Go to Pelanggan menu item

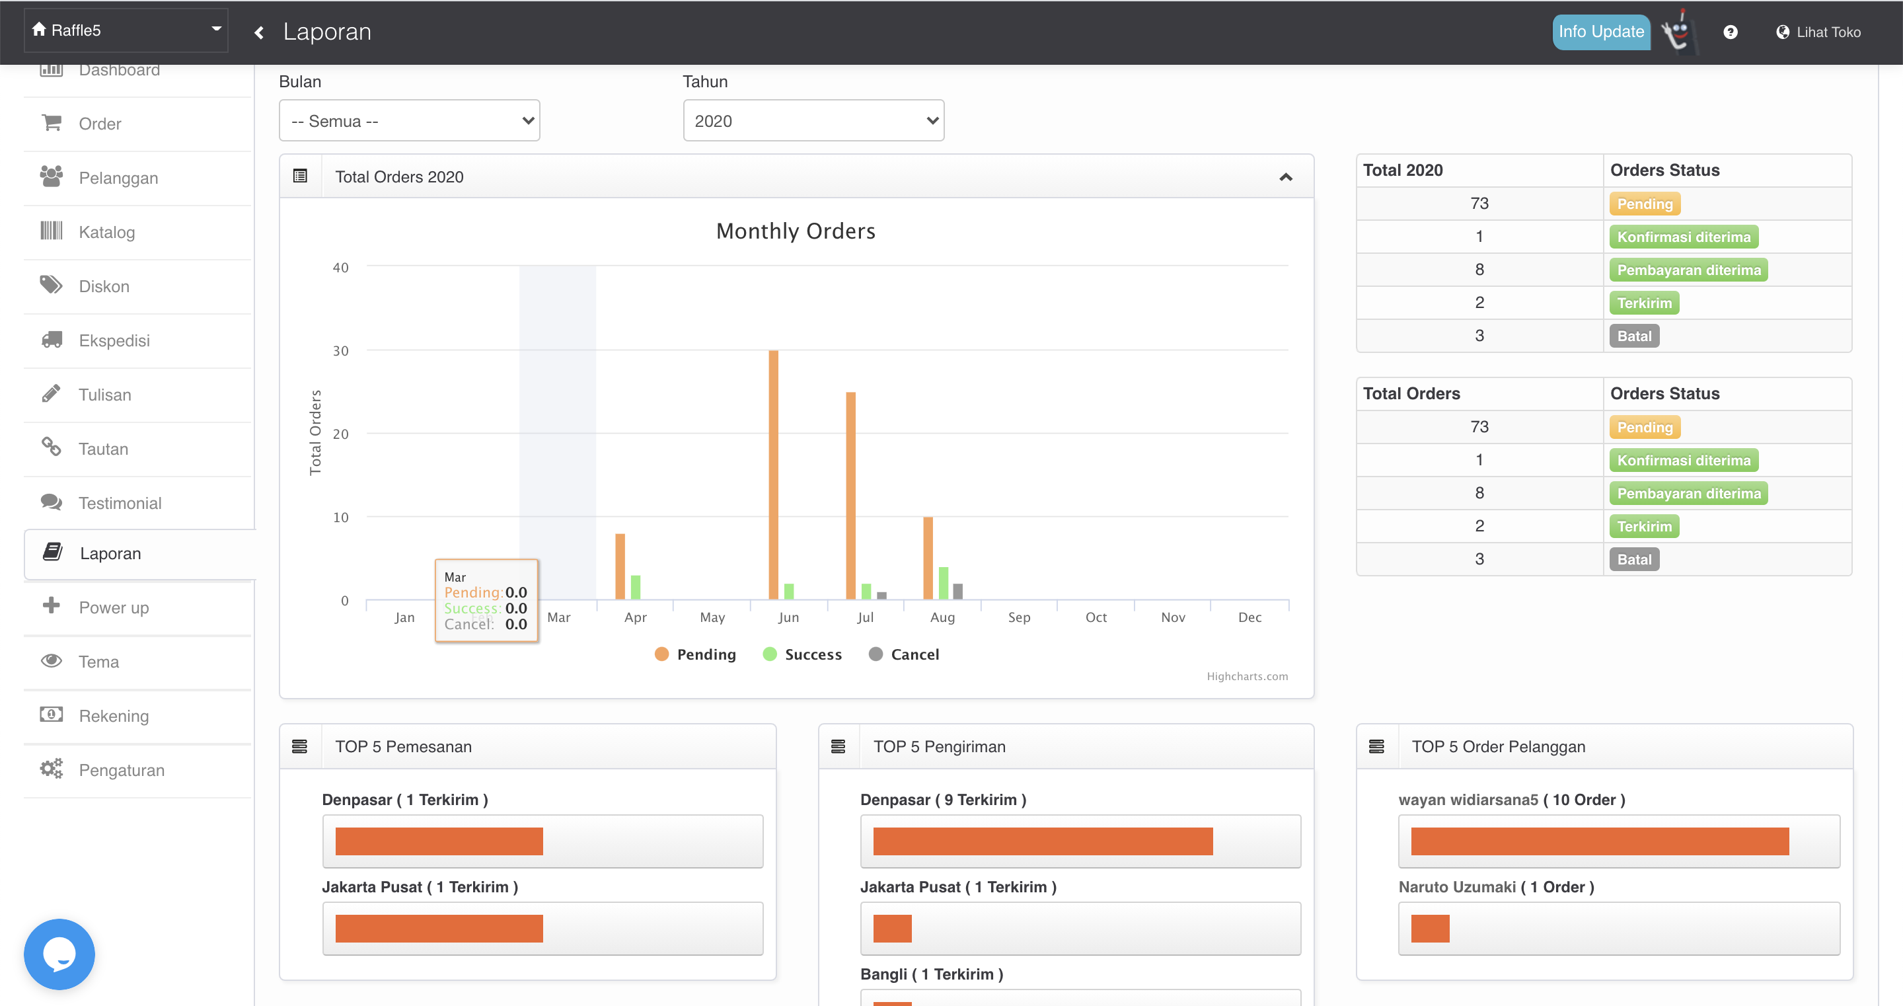click(118, 178)
